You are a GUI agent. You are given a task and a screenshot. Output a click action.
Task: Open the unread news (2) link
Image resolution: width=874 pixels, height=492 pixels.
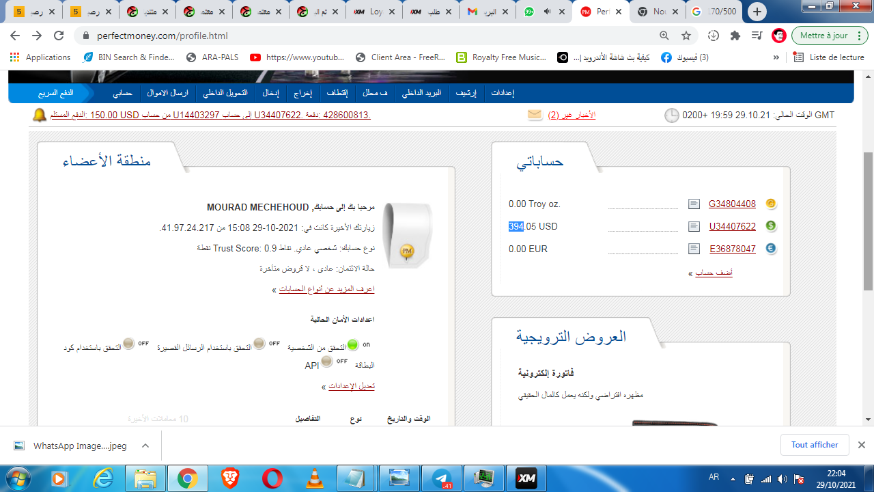click(572, 115)
